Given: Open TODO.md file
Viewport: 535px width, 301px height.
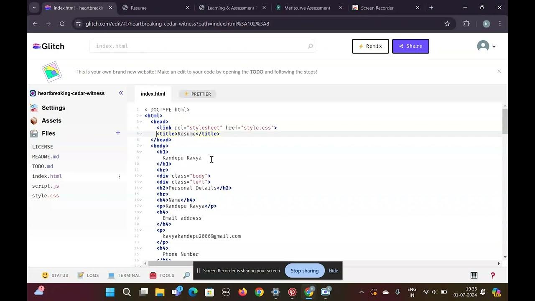Looking at the screenshot, I should pyautogui.click(x=43, y=166).
